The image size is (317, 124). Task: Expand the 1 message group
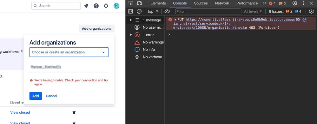tap(131, 20)
